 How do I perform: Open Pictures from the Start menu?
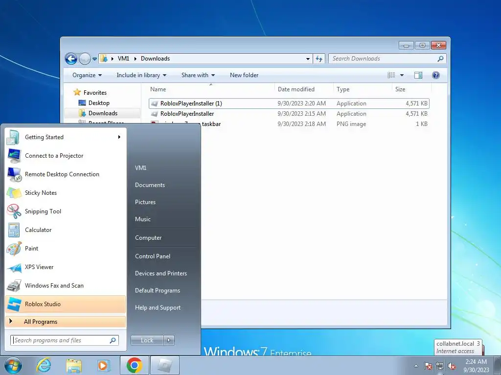pyautogui.click(x=145, y=202)
